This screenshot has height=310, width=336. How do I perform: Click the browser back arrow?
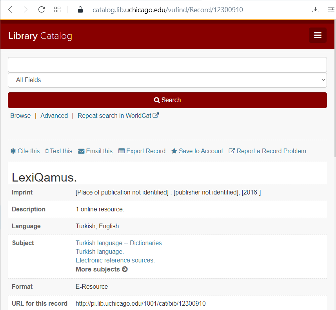(x=10, y=9)
